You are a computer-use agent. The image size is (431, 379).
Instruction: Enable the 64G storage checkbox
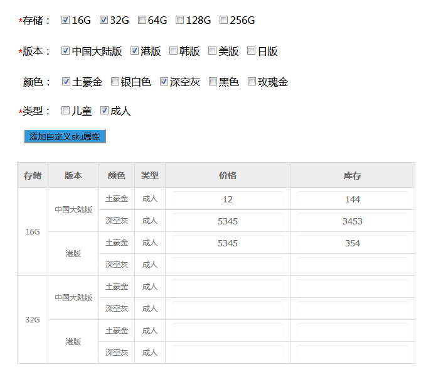[142, 20]
